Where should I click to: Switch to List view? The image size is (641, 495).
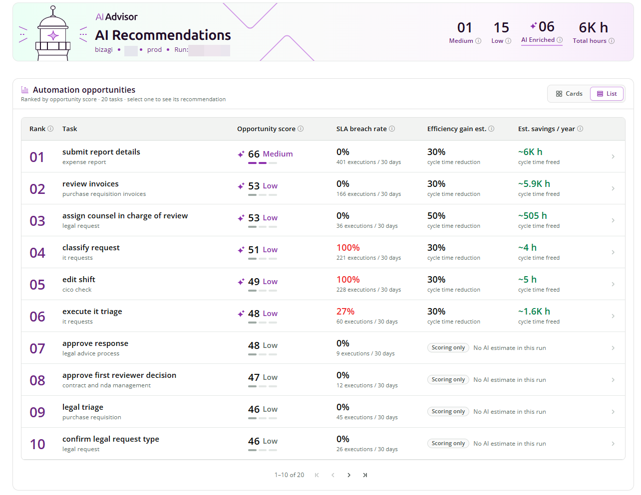607,94
